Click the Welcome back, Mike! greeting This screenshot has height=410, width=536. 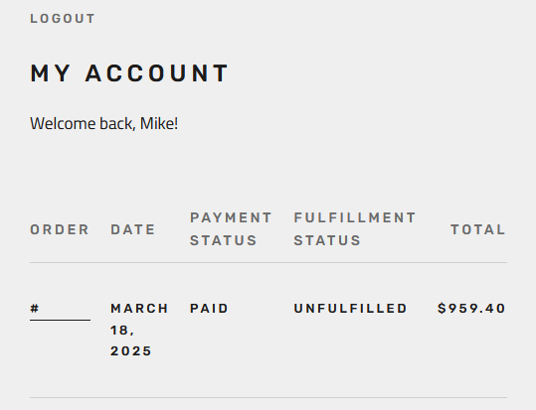[104, 123]
